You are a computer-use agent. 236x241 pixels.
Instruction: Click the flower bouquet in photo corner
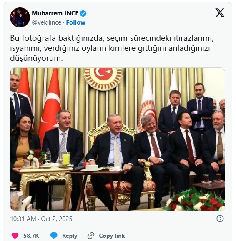[x=195, y=200]
